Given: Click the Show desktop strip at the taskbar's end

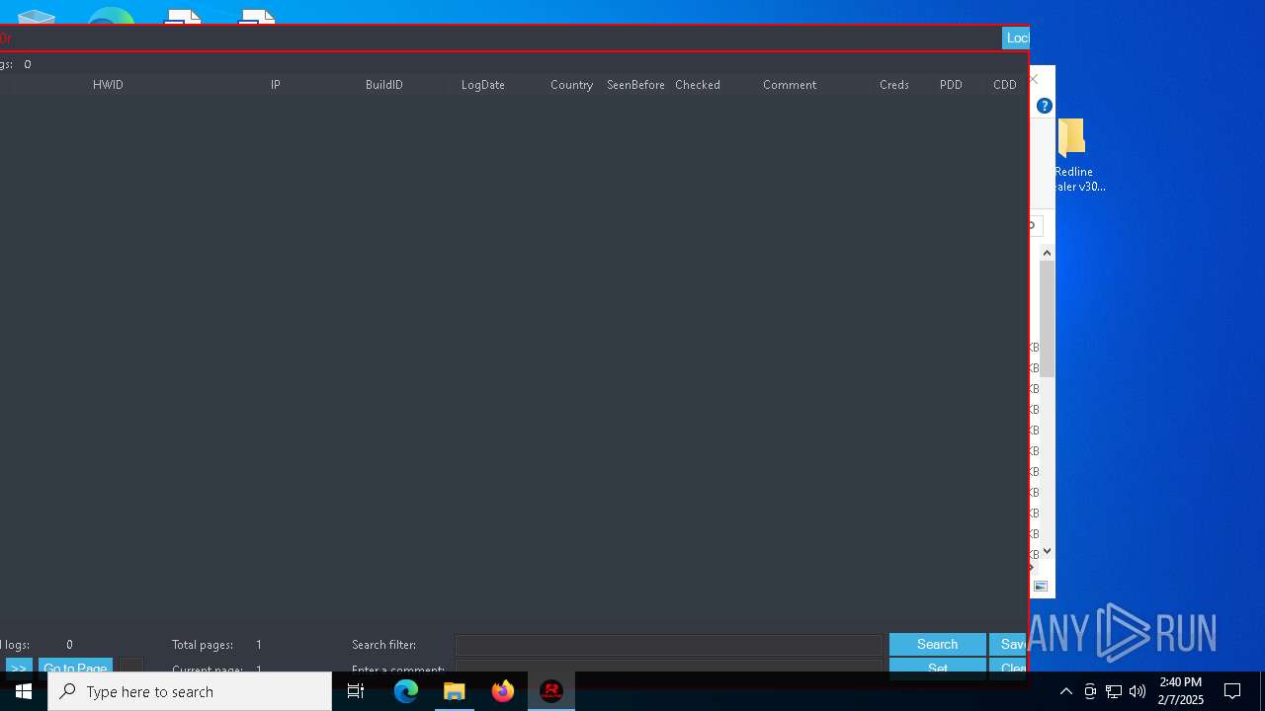Looking at the screenshot, I should 1262,691.
